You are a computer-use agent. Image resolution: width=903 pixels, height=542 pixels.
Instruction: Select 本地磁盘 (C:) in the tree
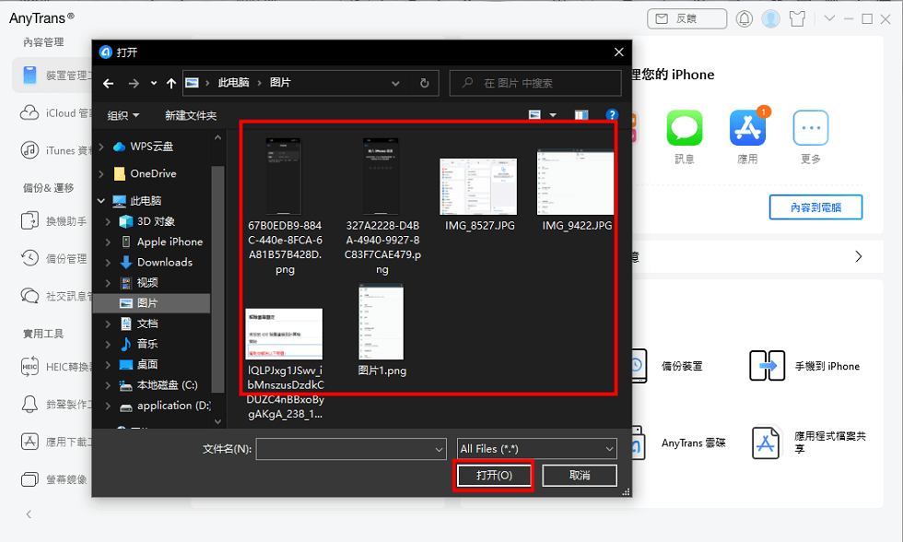pos(167,385)
